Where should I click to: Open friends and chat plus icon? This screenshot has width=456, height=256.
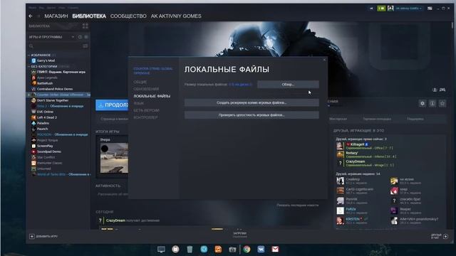click(x=445, y=237)
